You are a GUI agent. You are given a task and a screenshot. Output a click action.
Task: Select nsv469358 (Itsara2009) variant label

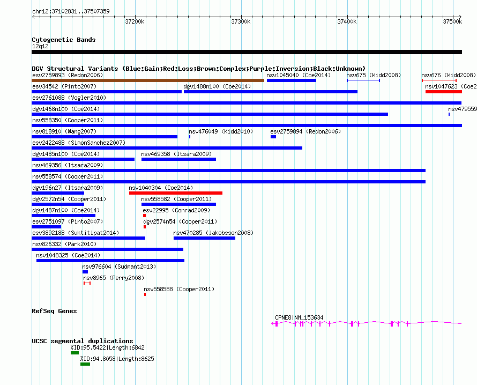click(x=176, y=154)
